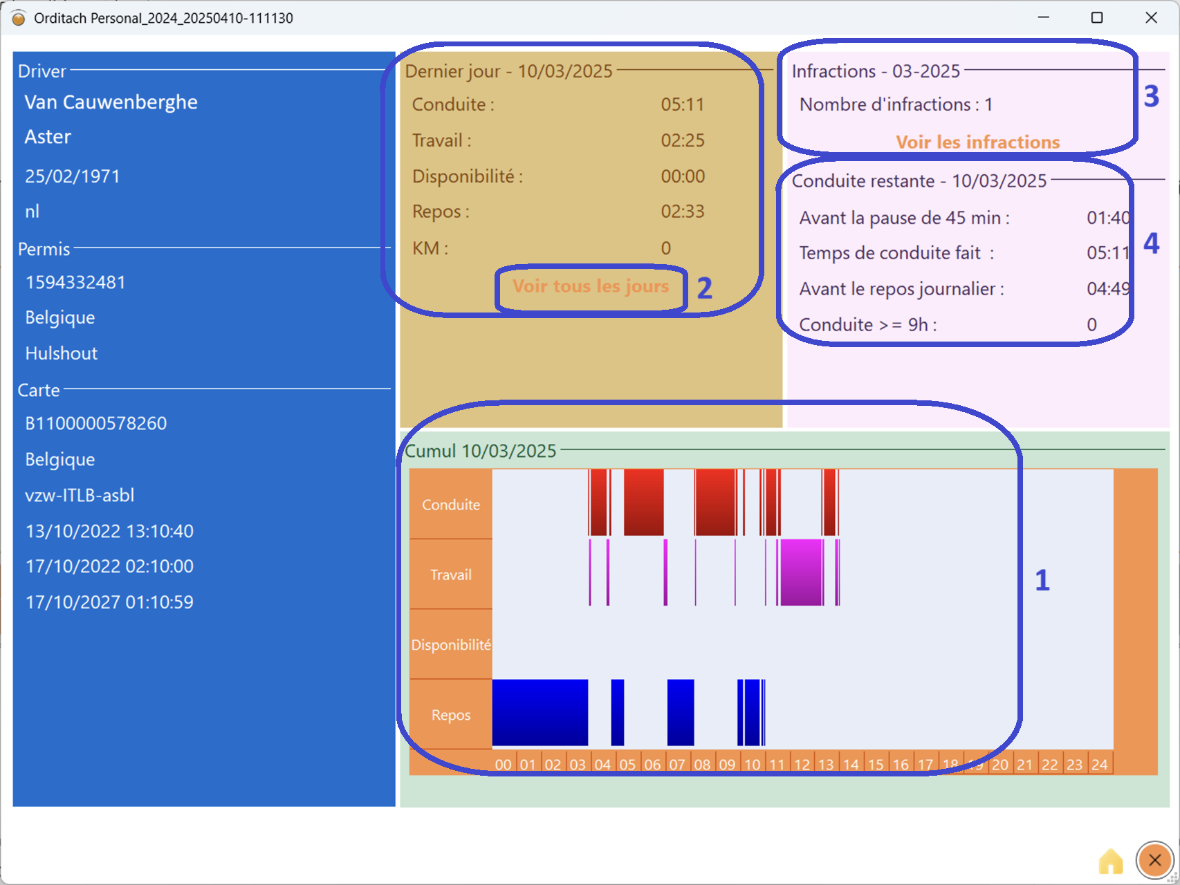Click the Travail value 02:25

pyautogui.click(x=683, y=140)
